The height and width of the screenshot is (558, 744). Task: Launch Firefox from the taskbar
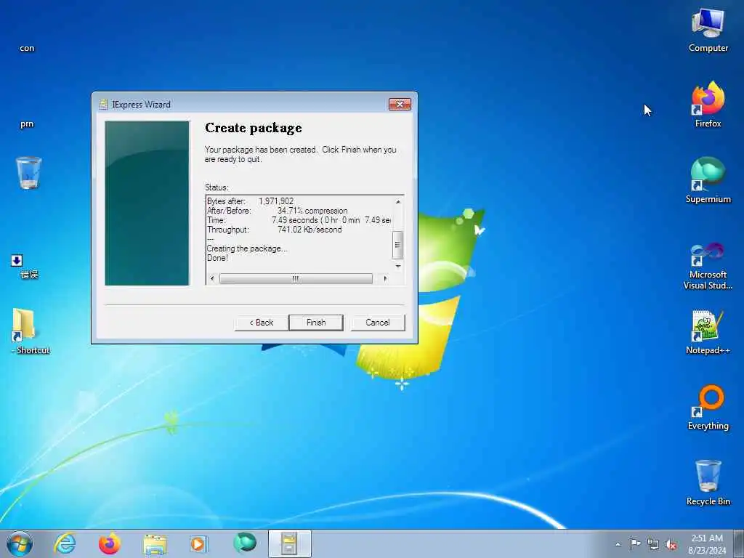(109, 543)
